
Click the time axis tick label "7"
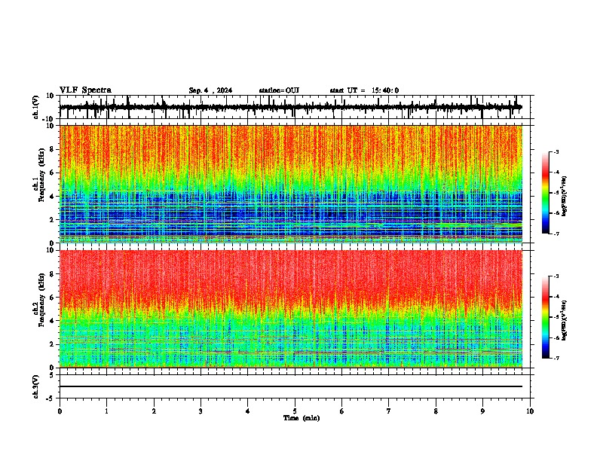tap(389, 411)
